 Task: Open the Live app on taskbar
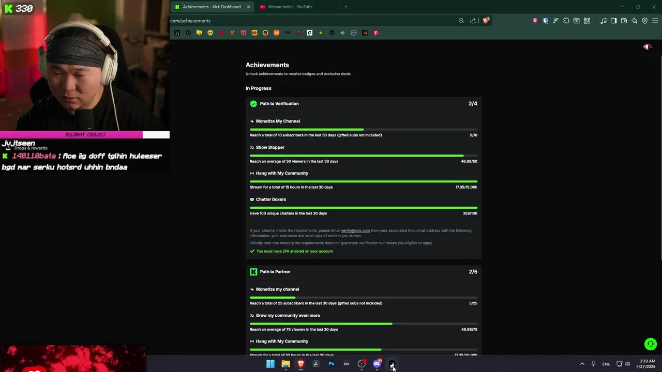pyautogui.click(x=347, y=364)
